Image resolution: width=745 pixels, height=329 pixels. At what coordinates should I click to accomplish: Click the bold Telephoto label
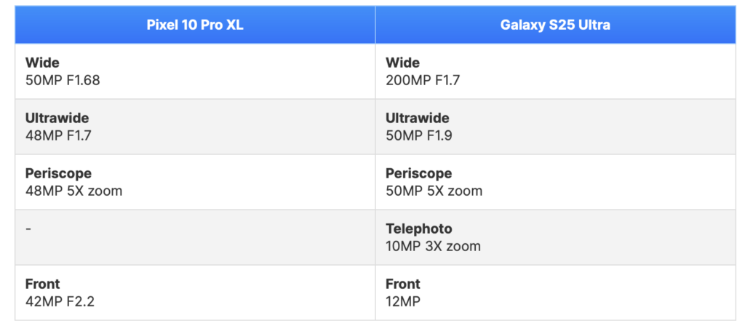tap(418, 229)
